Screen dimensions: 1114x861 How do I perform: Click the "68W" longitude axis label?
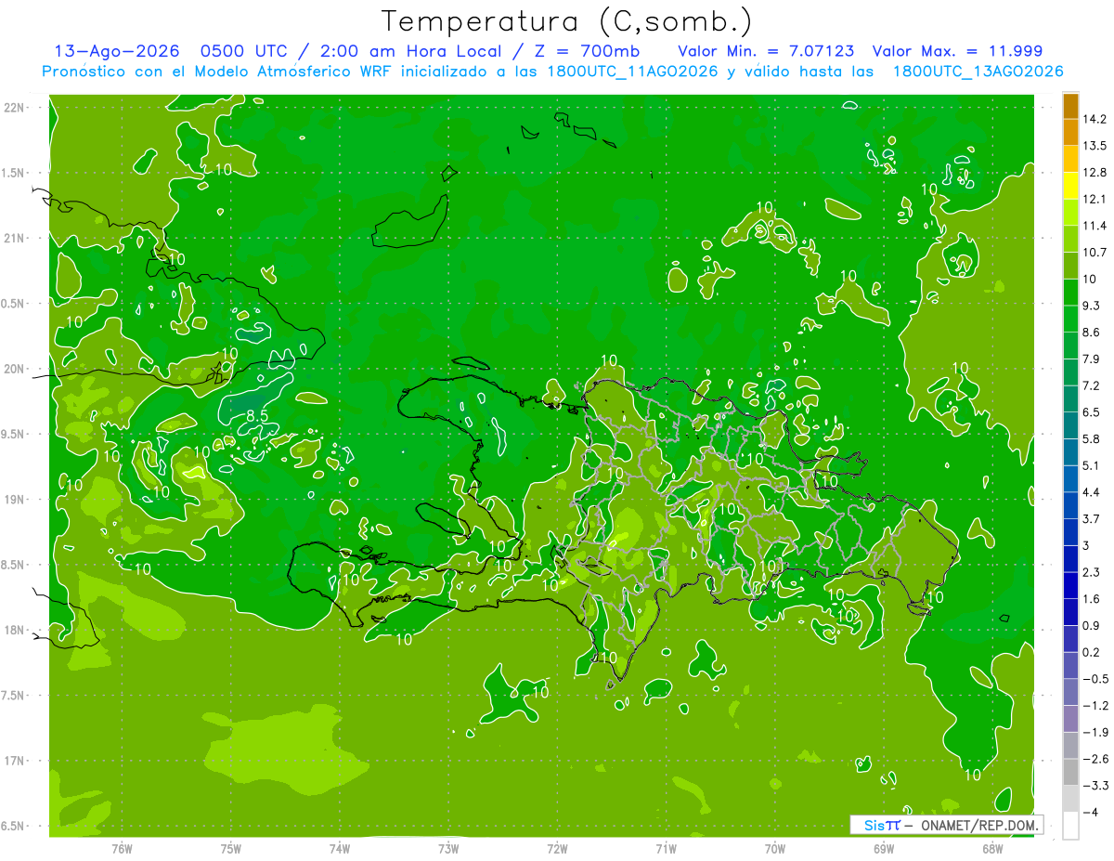click(x=992, y=848)
